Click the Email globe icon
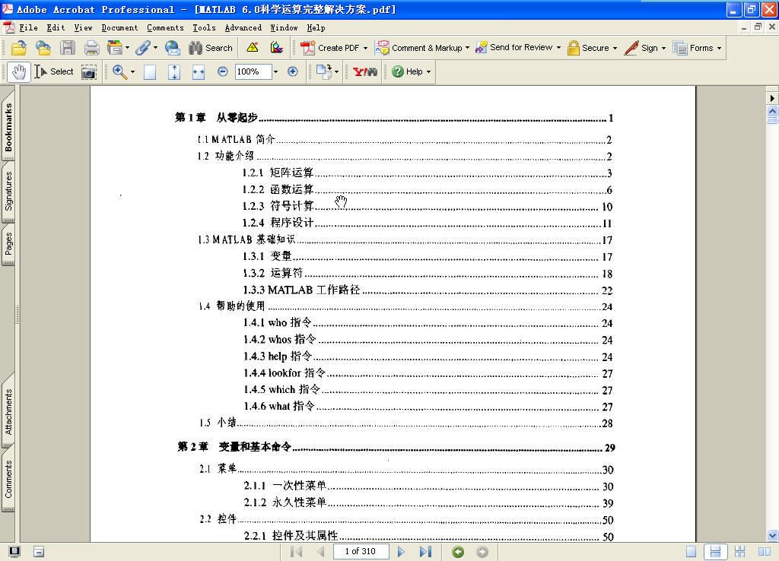779x561 pixels. [x=173, y=48]
